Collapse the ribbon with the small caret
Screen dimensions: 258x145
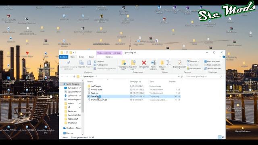220,57
